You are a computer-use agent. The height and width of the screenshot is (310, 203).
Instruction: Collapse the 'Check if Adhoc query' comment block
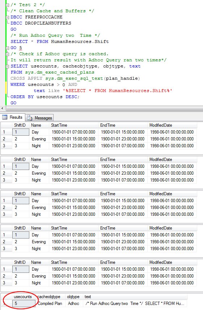(8, 54)
